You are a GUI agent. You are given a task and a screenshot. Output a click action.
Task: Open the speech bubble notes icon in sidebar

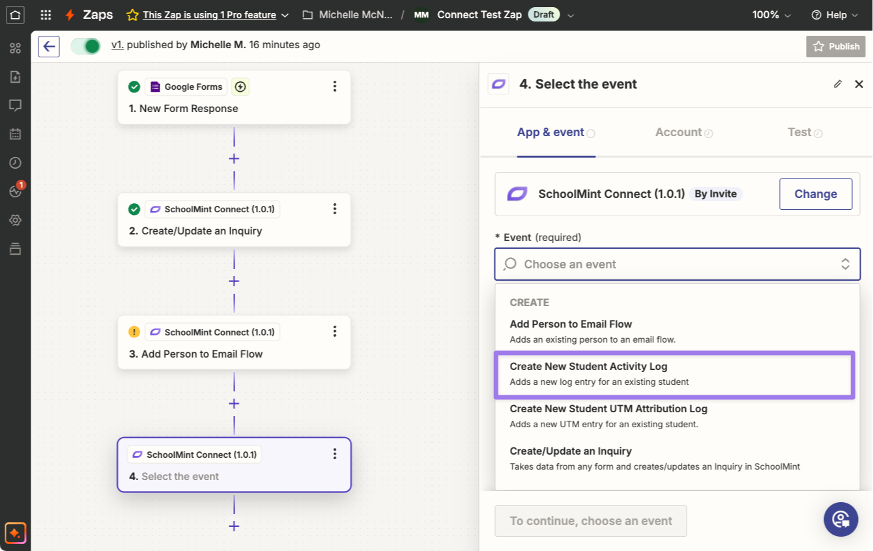(x=15, y=106)
